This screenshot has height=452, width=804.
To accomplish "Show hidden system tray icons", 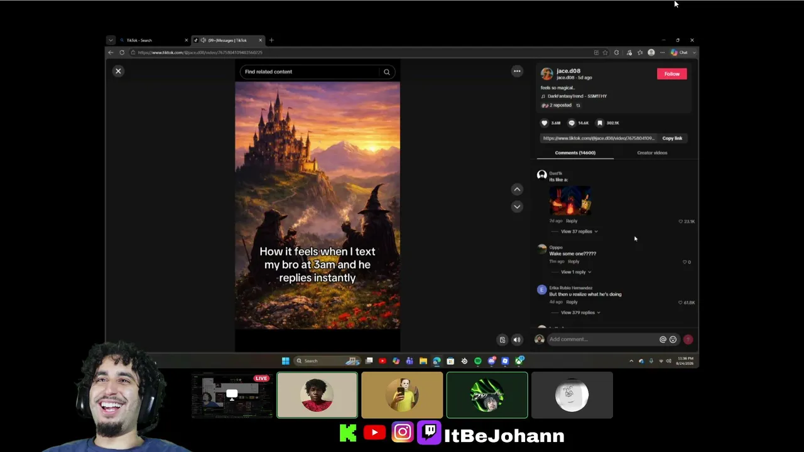I will [x=631, y=361].
